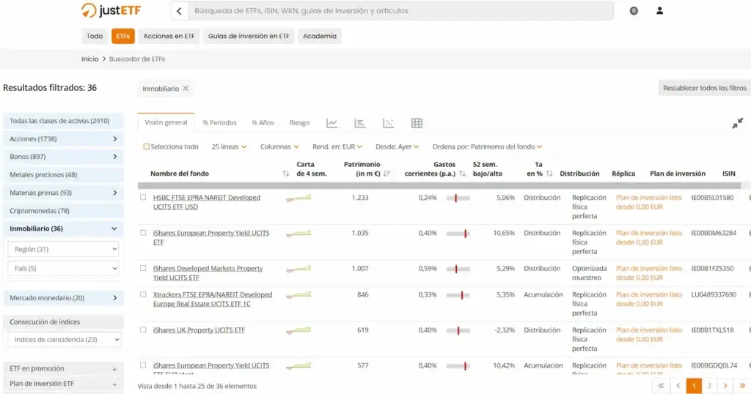Open Ordena por: Patrimonio del fondo dropdown
This screenshot has width=751, height=394.
click(487, 146)
